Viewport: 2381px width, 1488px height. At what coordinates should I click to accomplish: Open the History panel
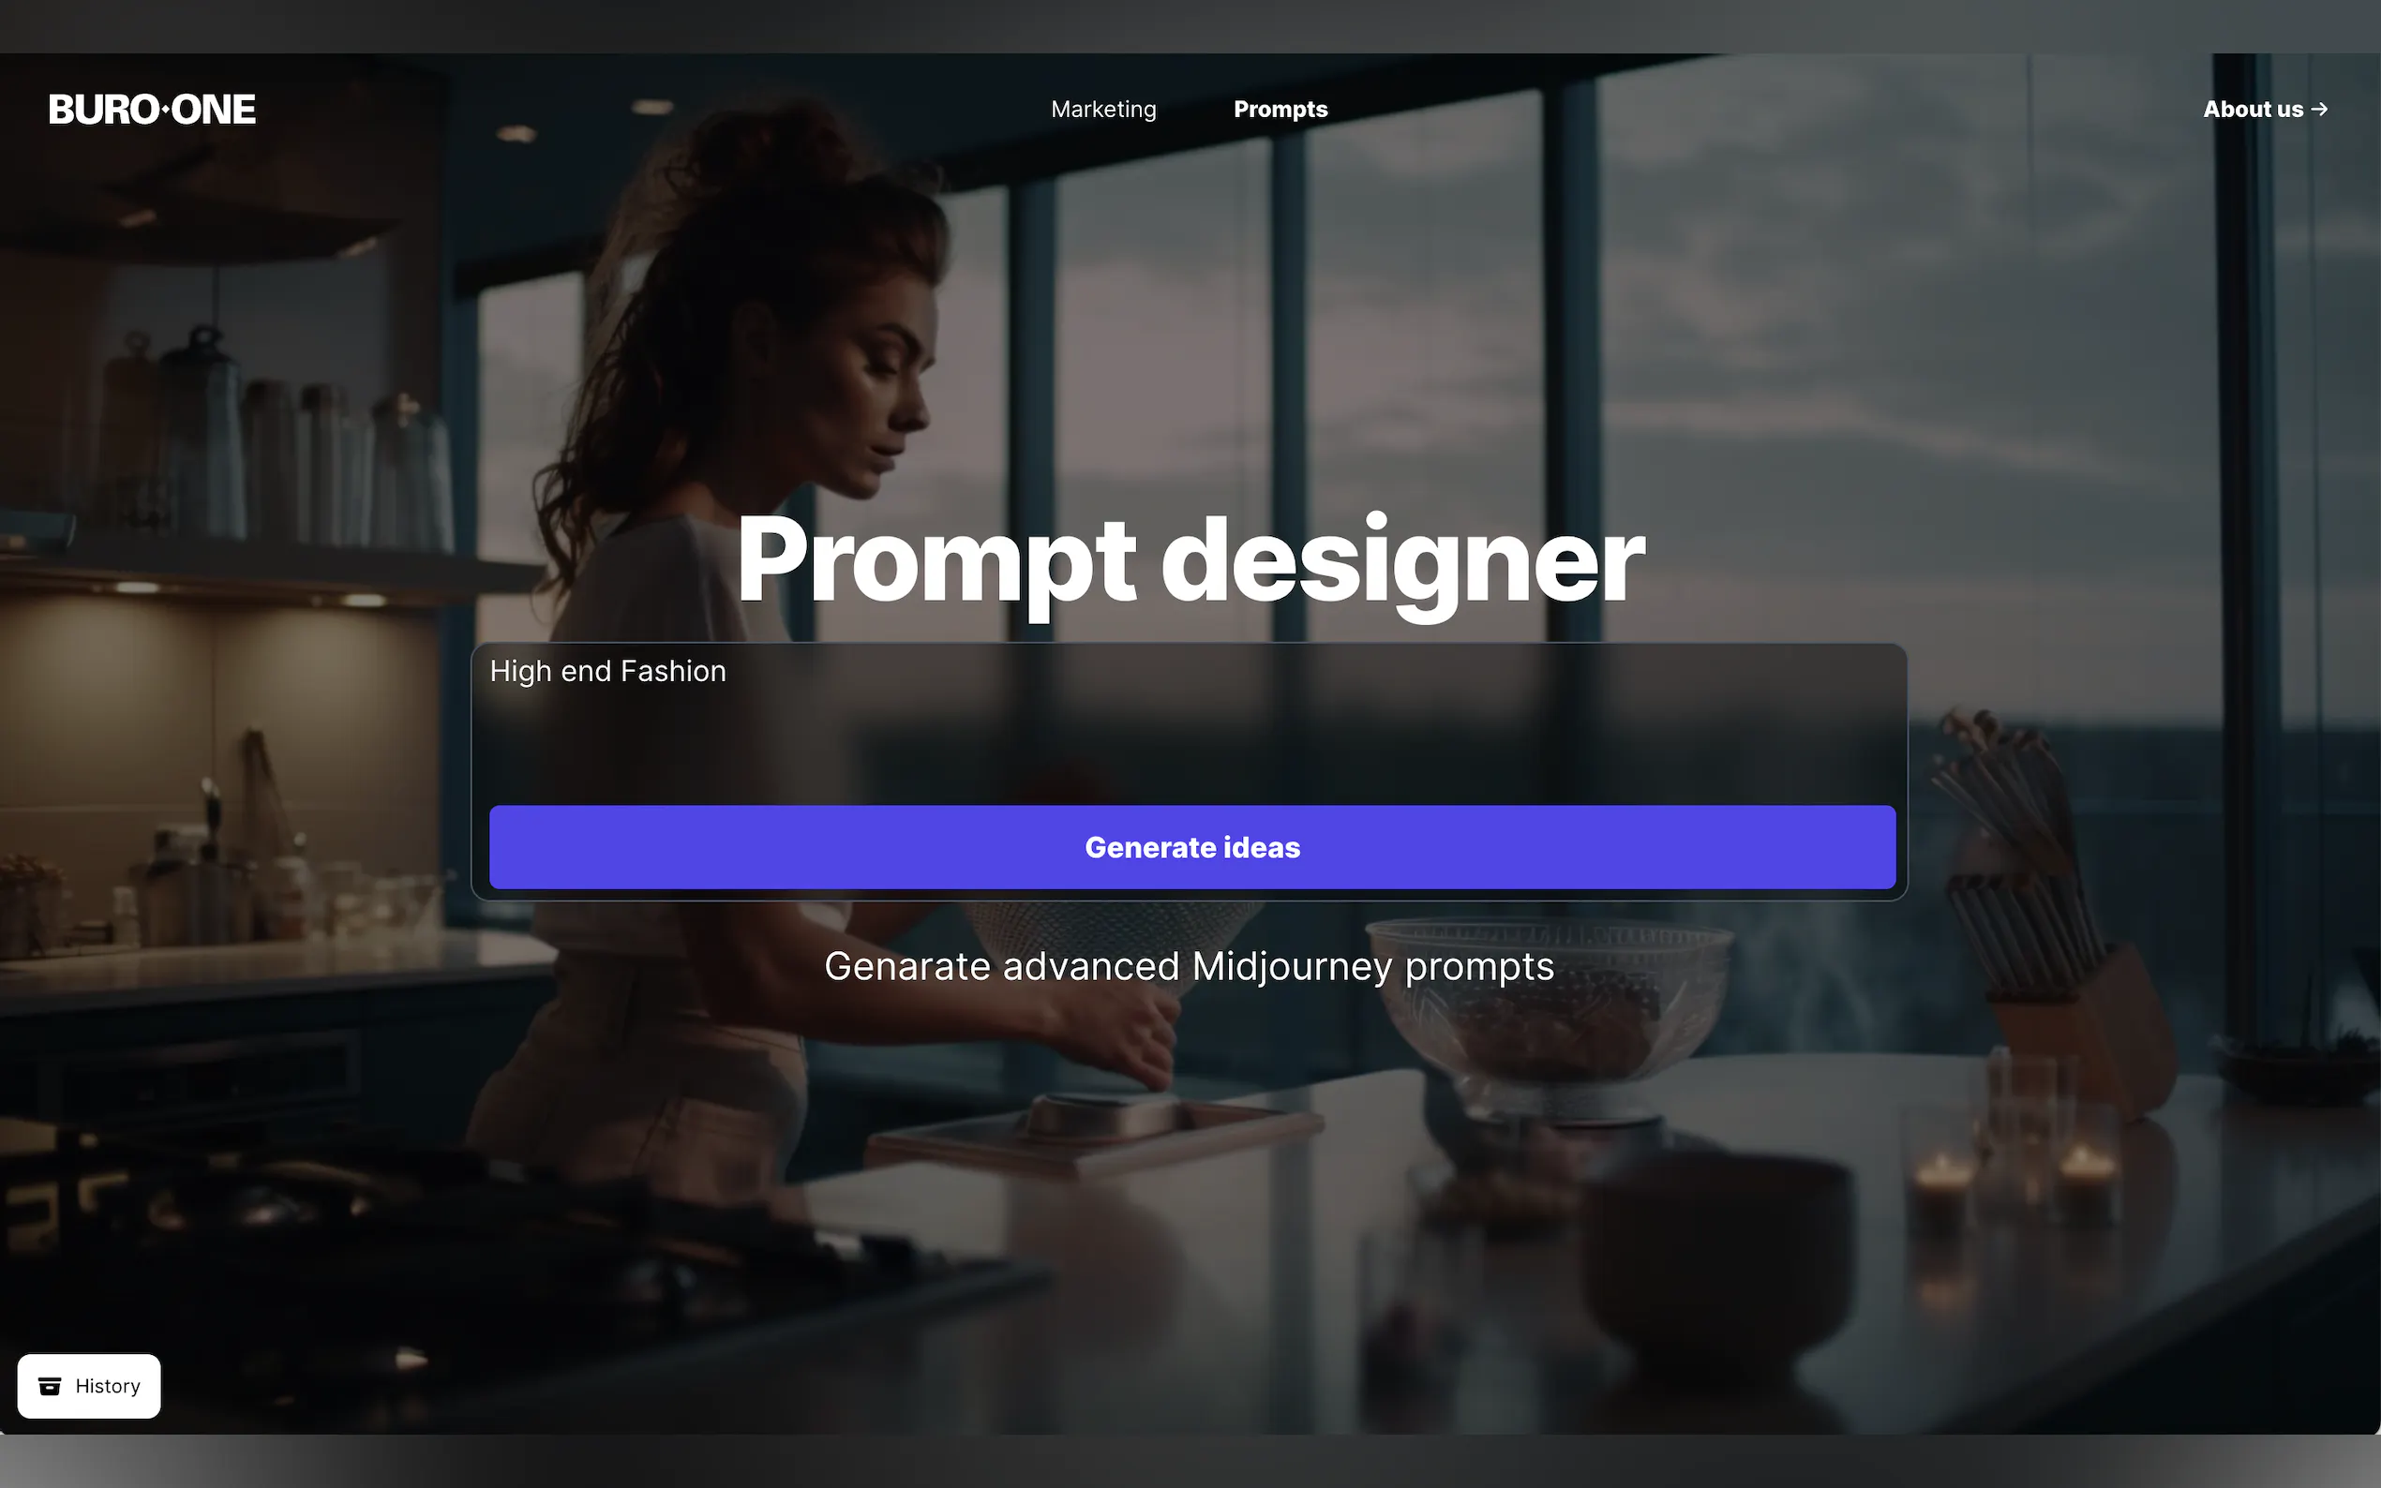click(89, 1386)
